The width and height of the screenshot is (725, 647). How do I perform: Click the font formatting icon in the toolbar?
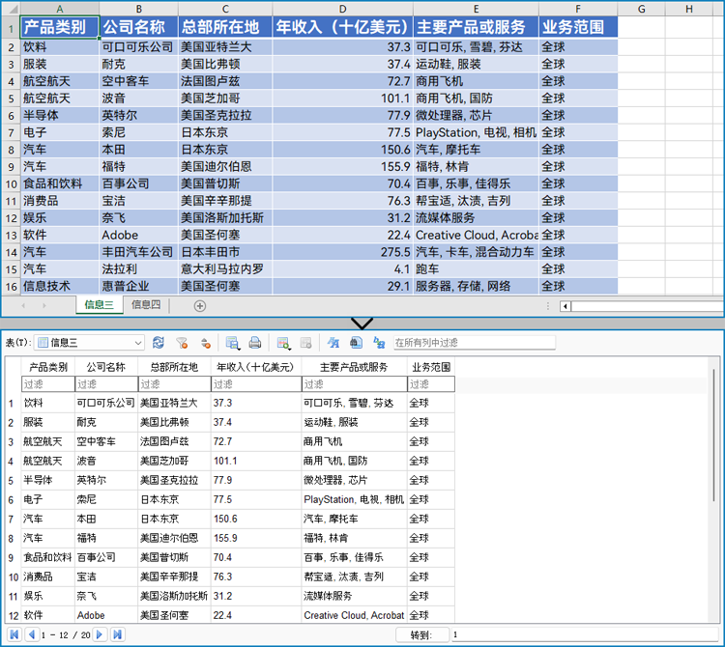click(x=333, y=343)
